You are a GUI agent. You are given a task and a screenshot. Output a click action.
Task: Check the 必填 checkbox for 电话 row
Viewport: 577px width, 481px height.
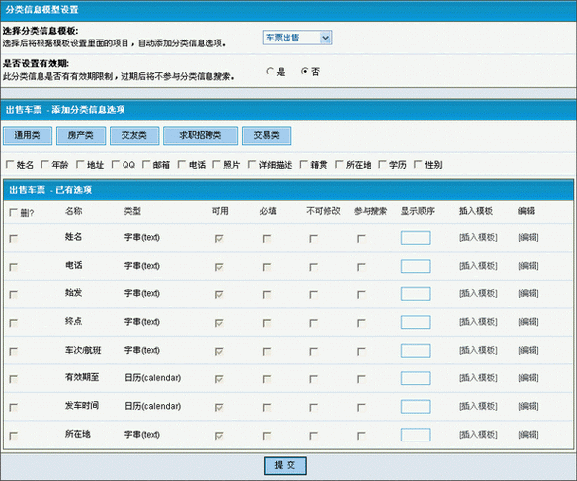(267, 267)
